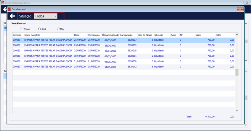
Task: Select row with Lançamento 3828011
Action: click(124, 56)
